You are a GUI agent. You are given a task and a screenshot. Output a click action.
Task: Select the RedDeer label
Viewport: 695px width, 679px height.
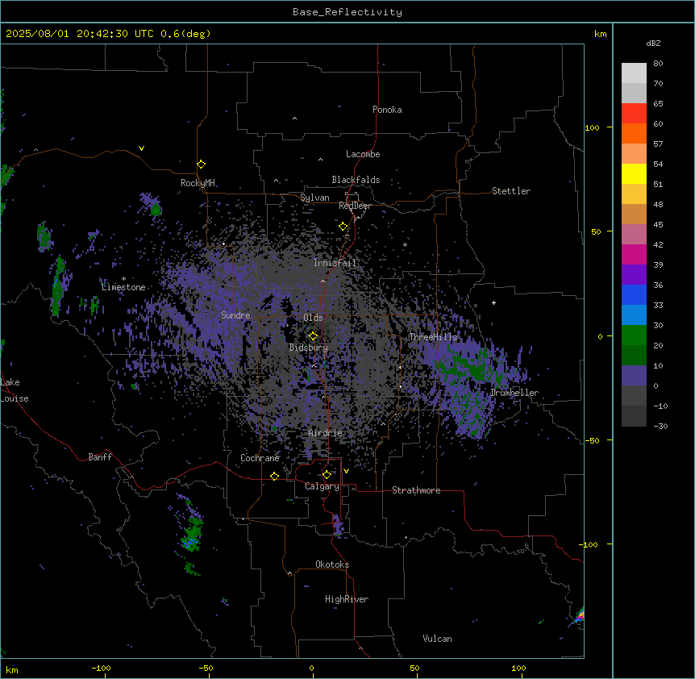355,206
